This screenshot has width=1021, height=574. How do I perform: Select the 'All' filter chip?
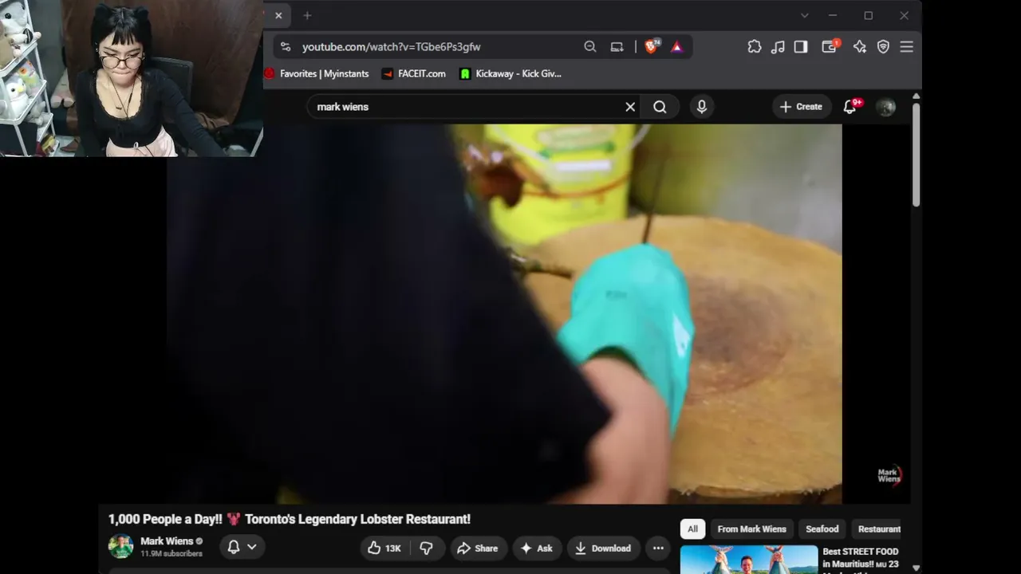click(692, 529)
